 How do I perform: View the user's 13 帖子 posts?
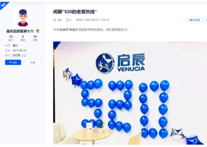[11, 38]
